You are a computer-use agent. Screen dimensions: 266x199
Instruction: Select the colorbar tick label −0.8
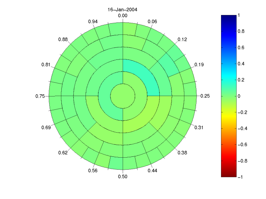click(242, 161)
